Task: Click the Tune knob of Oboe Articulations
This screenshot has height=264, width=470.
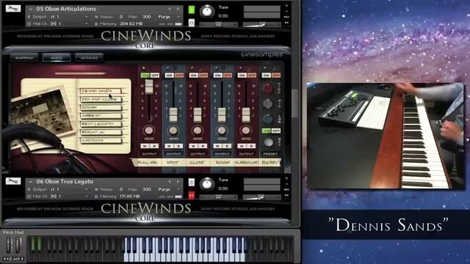Action: 207,12
